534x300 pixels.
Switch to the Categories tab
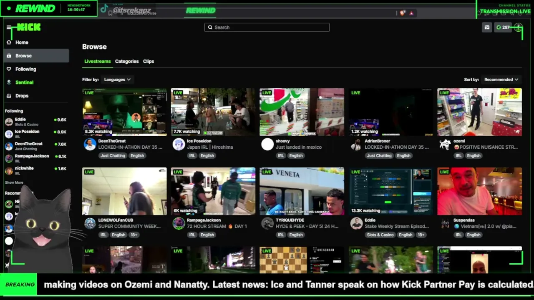[x=127, y=61]
